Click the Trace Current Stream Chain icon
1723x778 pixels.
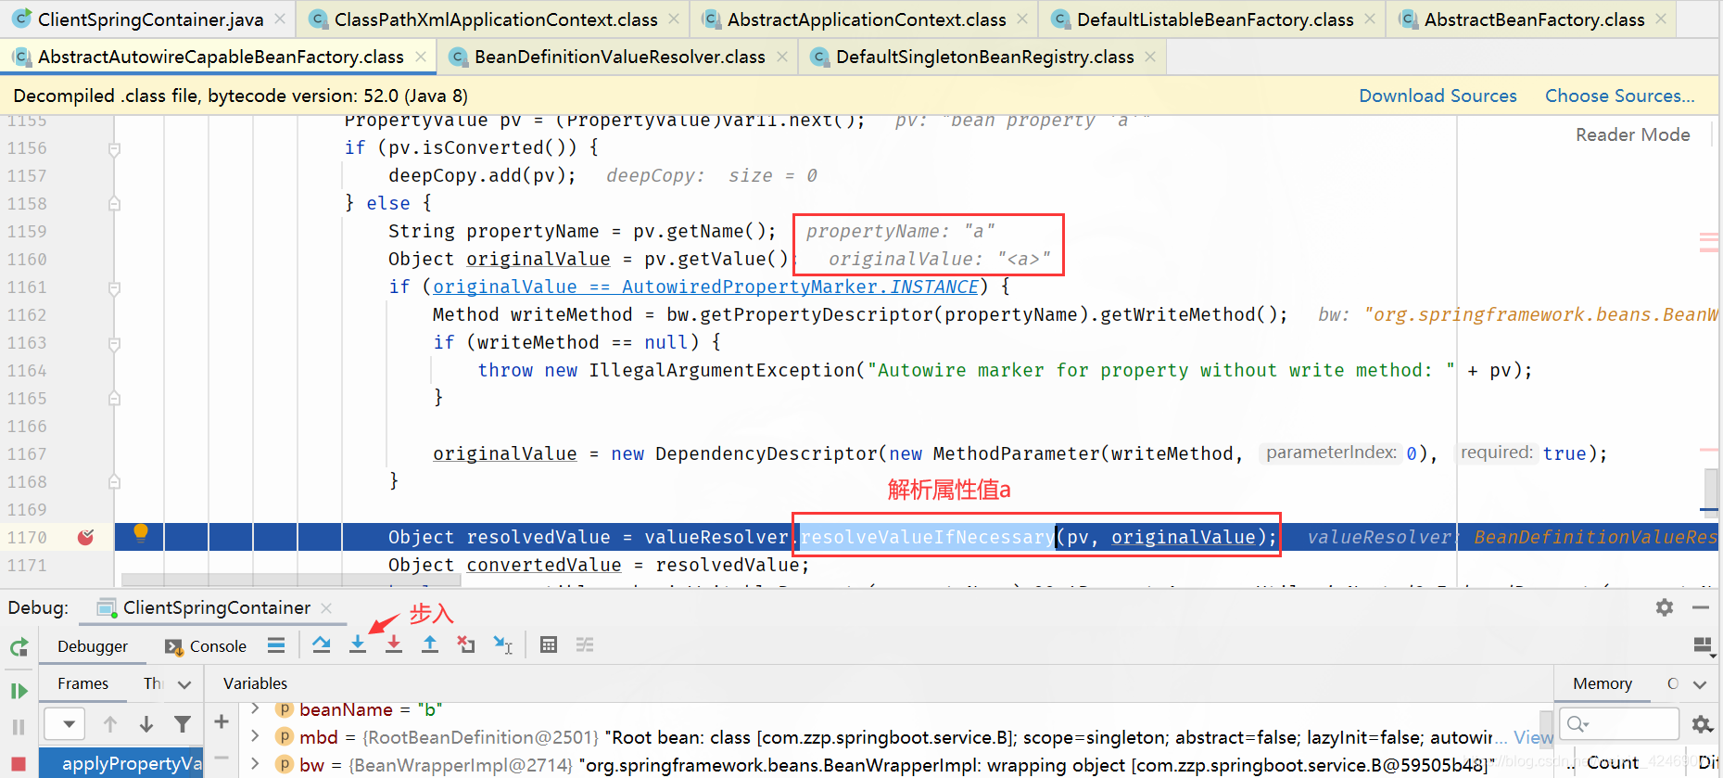[585, 644]
